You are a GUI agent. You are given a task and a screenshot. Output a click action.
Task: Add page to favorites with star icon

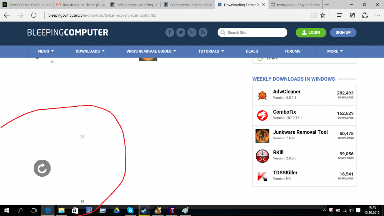[323, 15]
